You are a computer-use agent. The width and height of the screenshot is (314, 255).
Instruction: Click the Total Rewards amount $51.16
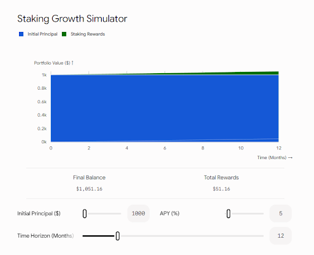[221, 189]
